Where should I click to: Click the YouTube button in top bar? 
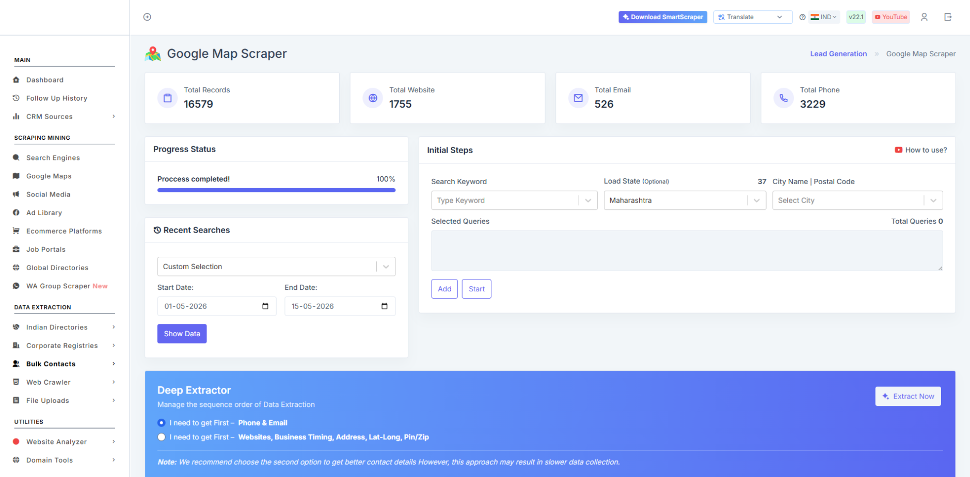891,17
